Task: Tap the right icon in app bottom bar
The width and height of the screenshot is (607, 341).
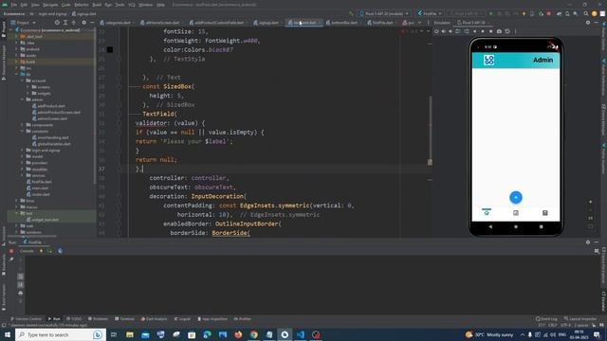Action: (545, 212)
